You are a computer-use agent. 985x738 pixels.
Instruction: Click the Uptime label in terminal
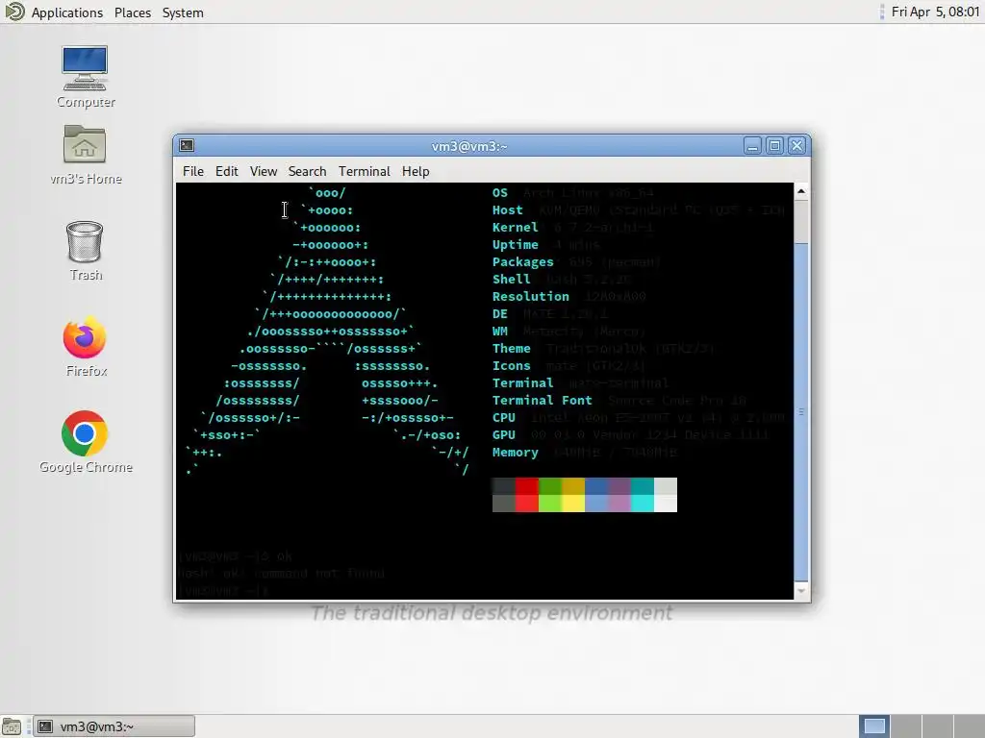(516, 245)
